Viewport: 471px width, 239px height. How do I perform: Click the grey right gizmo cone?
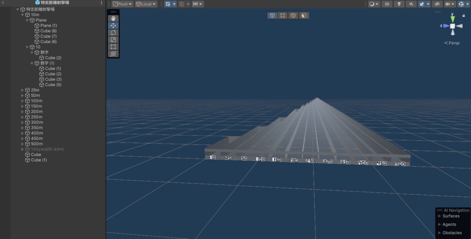point(460,26)
